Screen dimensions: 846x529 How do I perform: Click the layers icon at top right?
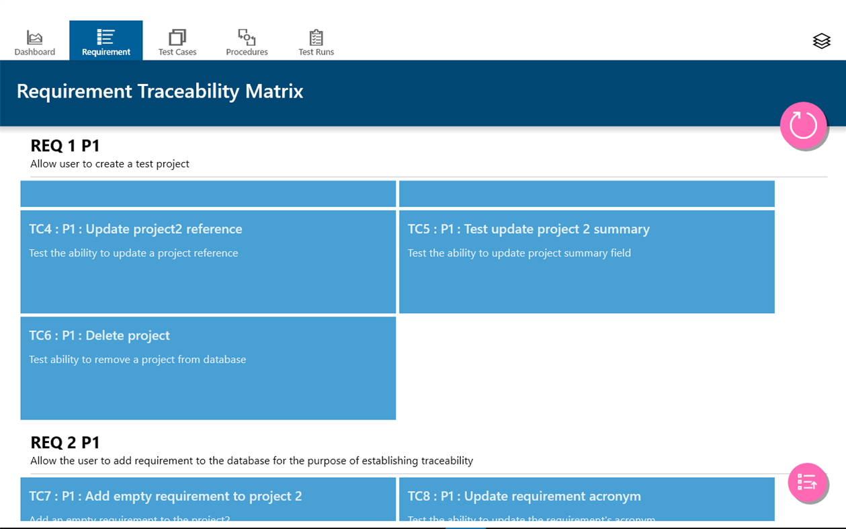point(821,41)
